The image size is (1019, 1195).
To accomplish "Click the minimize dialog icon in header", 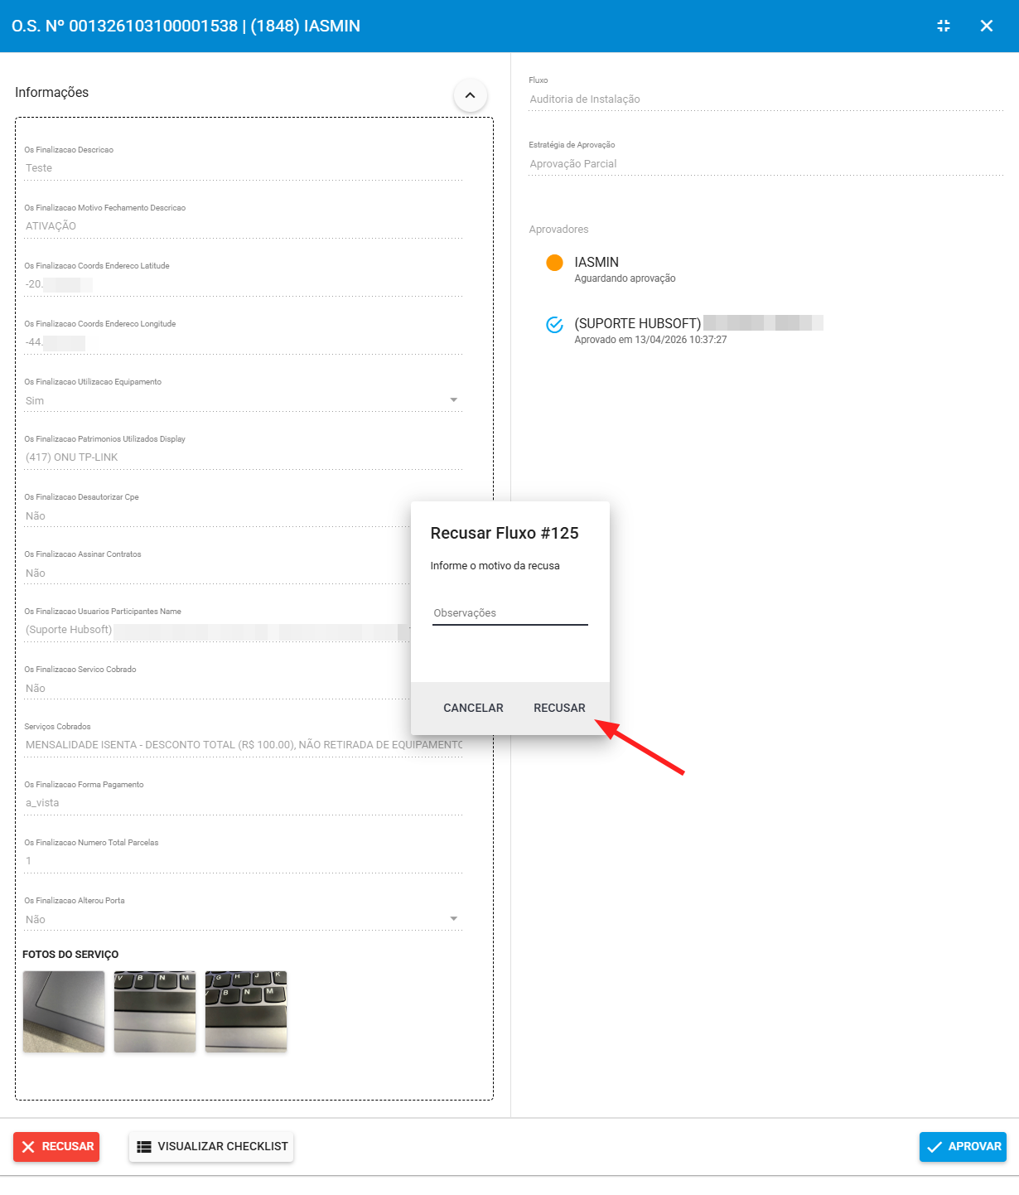I will tap(943, 26).
